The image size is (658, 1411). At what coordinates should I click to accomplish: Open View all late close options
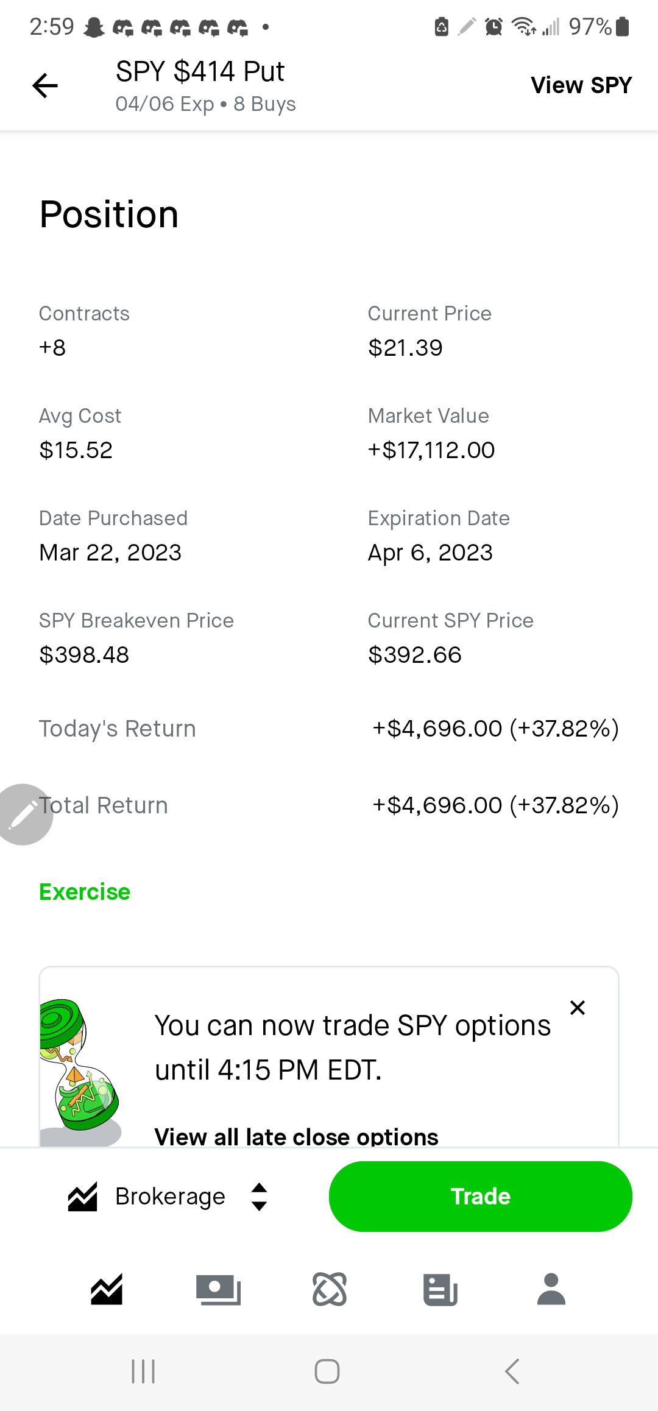pos(296,1137)
